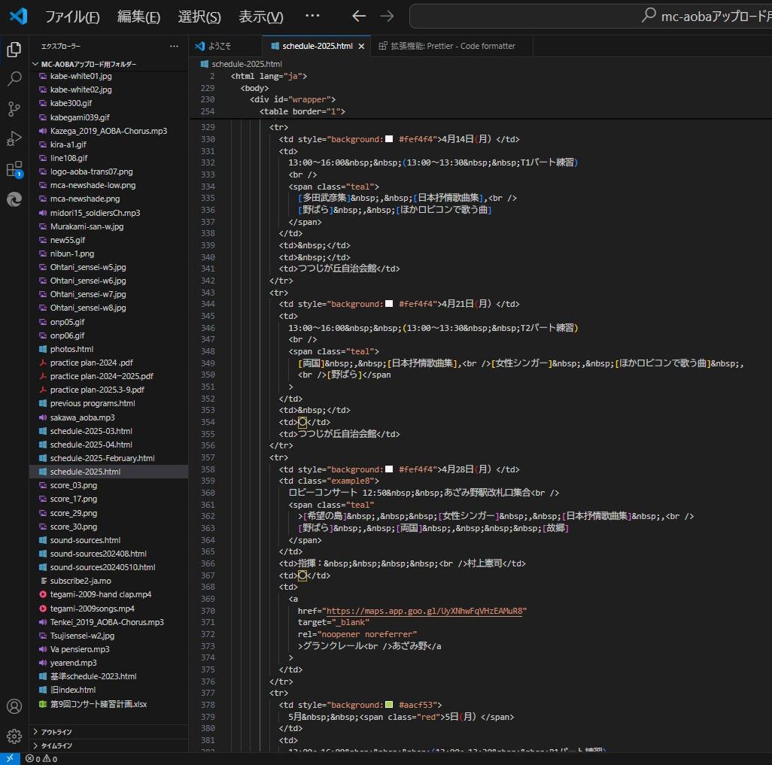Click the navigate back arrow

(x=358, y=16)
